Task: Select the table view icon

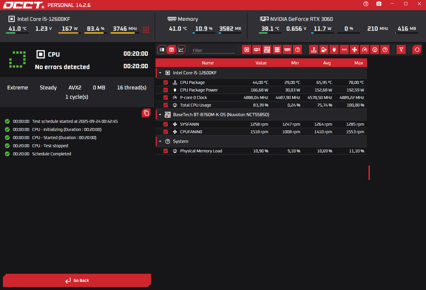Action: tap(171, 50)
